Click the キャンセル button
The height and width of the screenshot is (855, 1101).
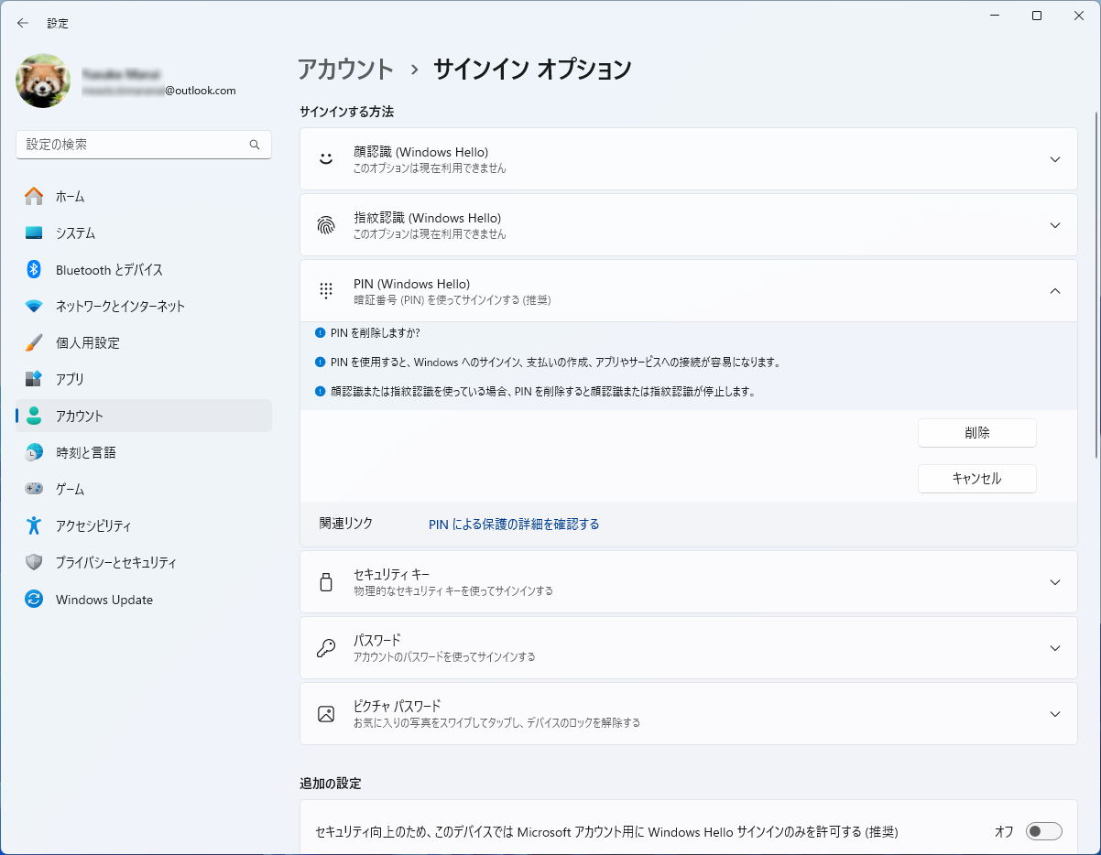(x=976, y=479)
